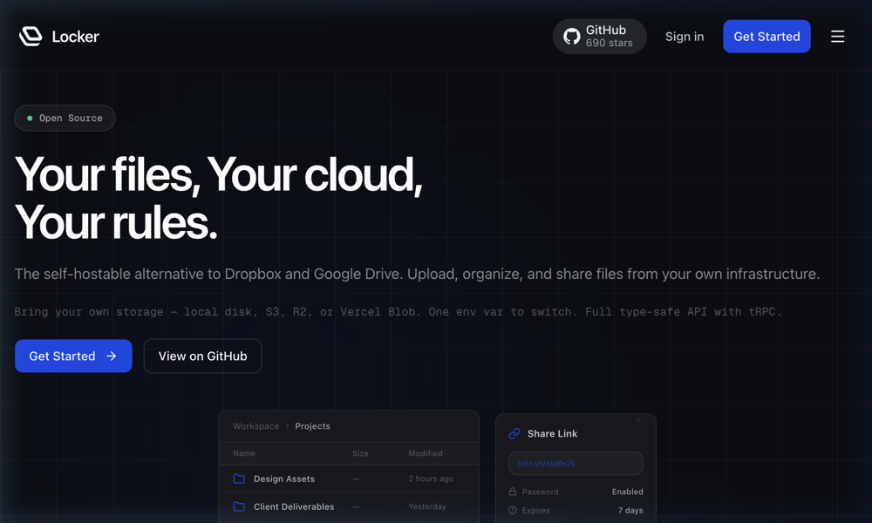The width and height of the screenshot is (872, 523).
Task: Click the arrow in hero Get Started button
Action: (112, 357)
